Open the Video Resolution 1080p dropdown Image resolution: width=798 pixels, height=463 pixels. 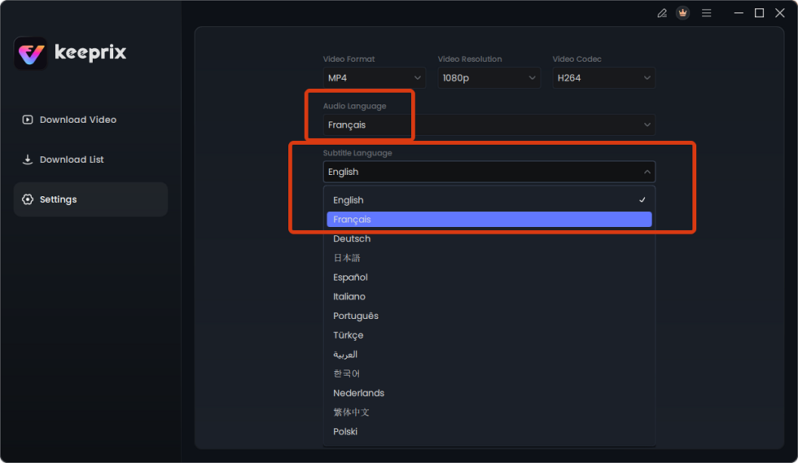click(489, 78)
